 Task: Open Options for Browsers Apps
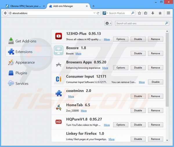(121, 68)
